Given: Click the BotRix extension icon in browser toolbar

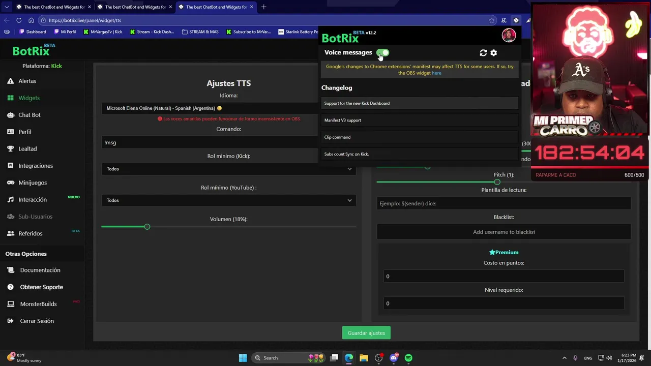Looking at the screenshot, I should point(516,20).
